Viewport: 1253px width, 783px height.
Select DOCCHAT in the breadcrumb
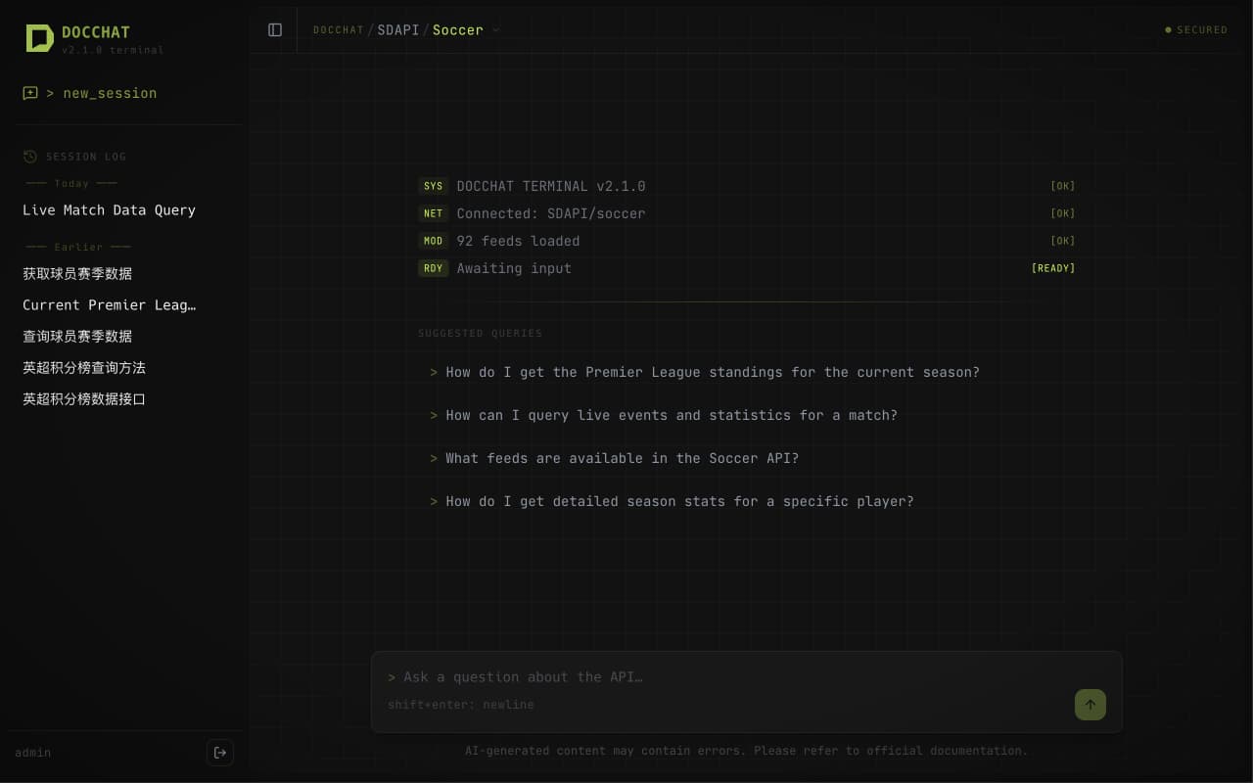[x=338, y=30]
